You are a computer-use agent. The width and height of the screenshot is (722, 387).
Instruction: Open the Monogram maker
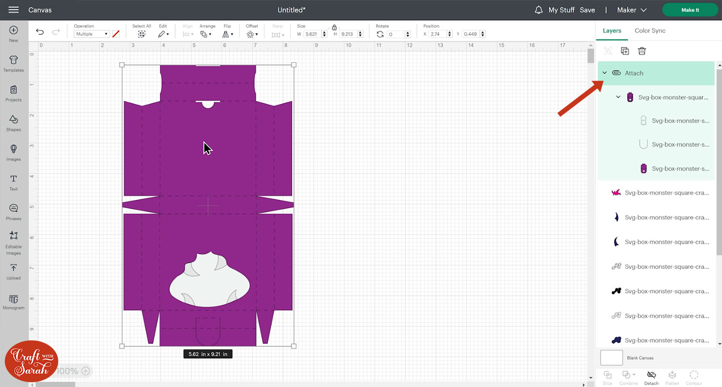13,301
